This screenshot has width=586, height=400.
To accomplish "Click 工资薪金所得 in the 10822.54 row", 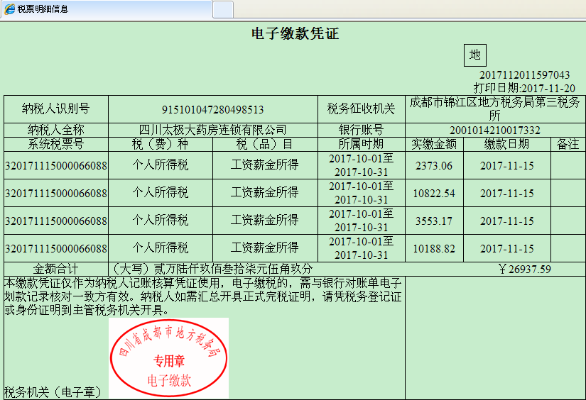I will 265,192.
